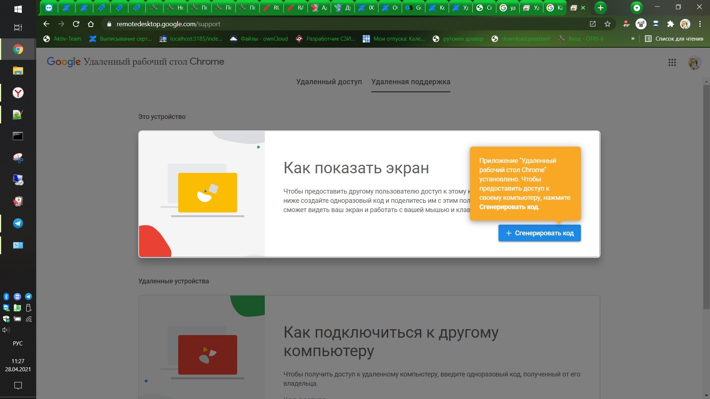The image size is (710, 399).
Task: Open the command prompt taskbar icon
Action: point(18,136)
